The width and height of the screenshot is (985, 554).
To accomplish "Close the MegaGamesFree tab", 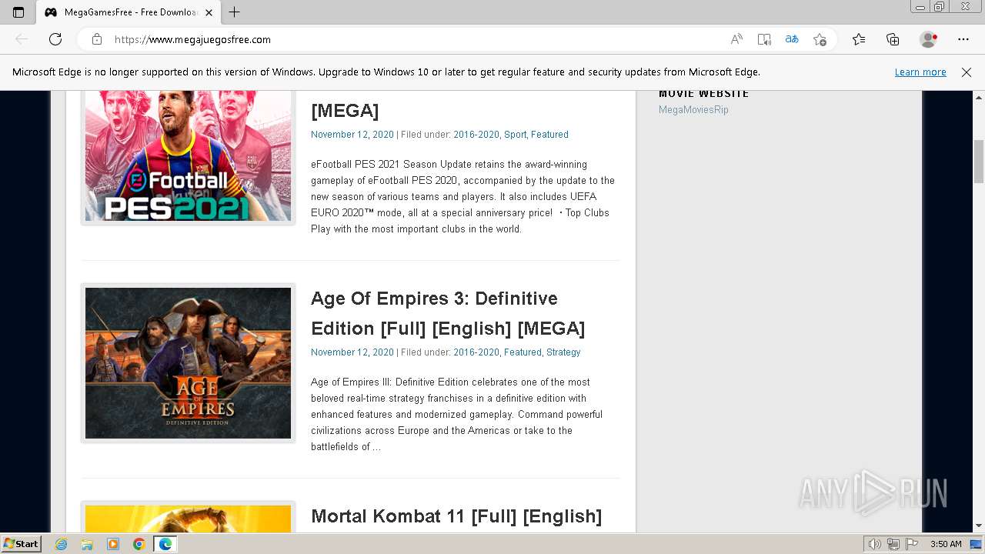I will point(209,12).
